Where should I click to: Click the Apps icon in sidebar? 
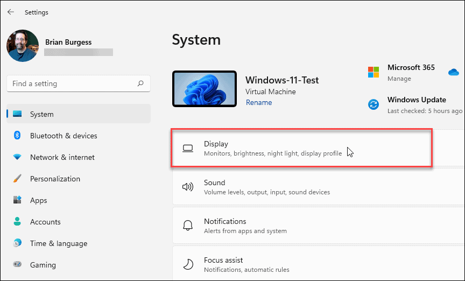coord(17,200)
